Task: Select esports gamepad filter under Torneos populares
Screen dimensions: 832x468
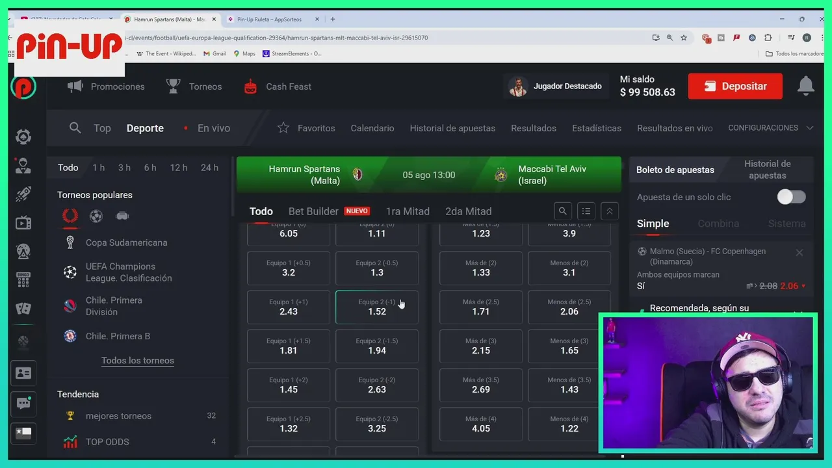Action: pyautogui.click(x=122, y=216)
